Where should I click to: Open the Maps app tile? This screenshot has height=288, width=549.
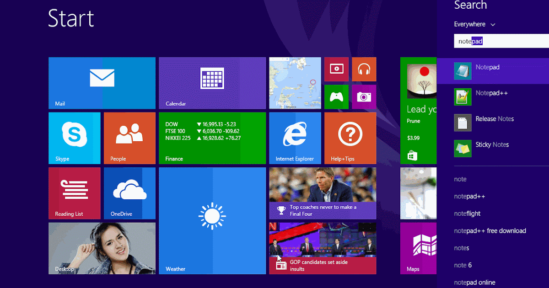[418, 248]
